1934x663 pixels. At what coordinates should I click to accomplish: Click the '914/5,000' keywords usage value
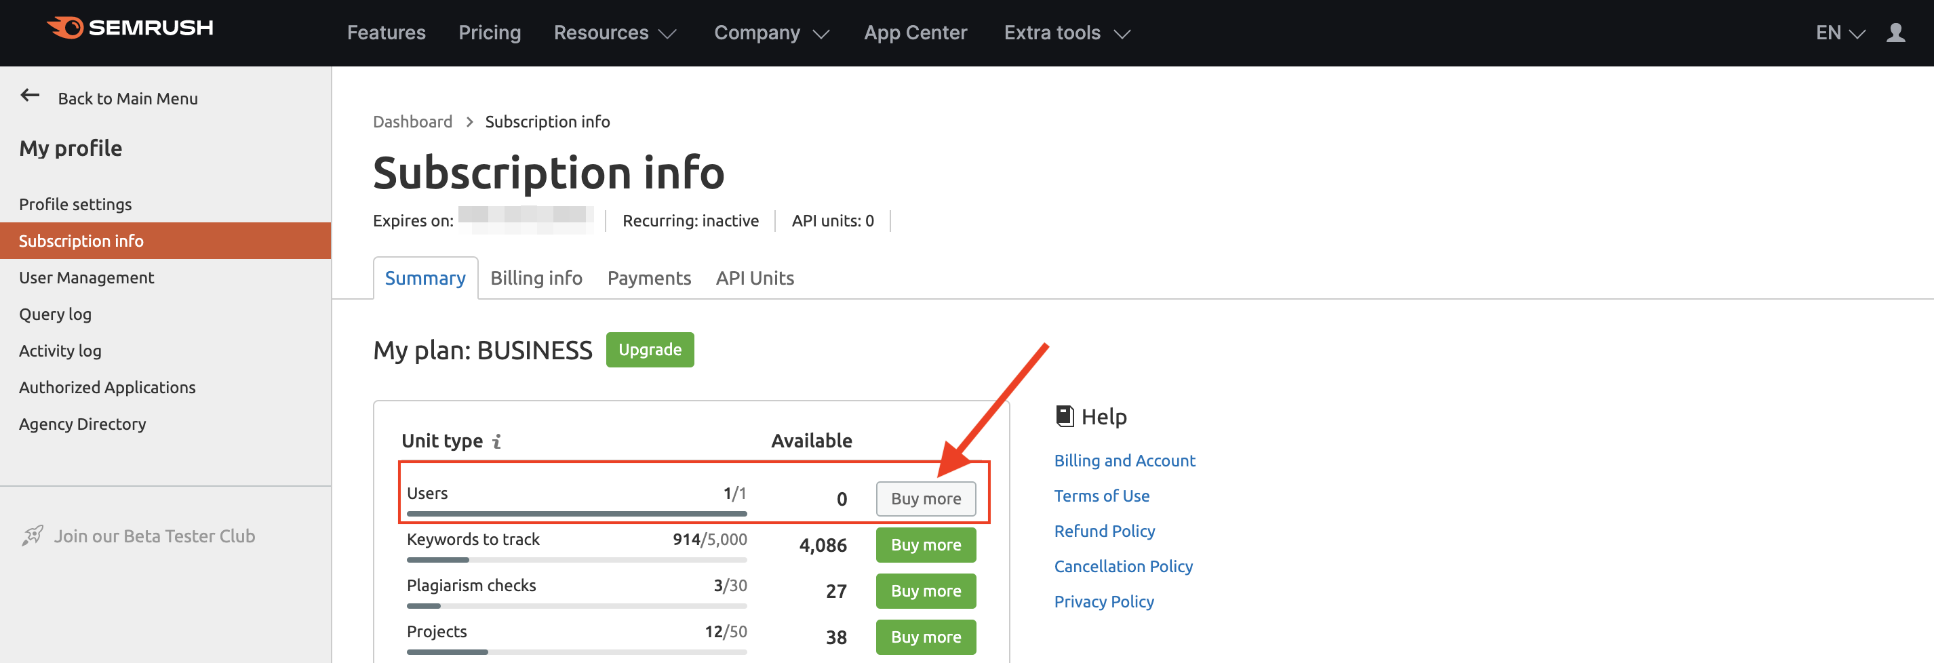pyautogui.click(x=709, y=539)
